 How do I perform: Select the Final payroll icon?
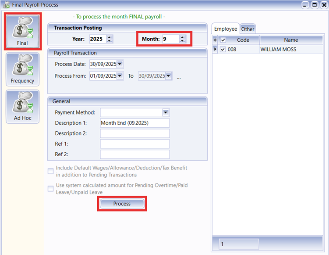point(22,31)
